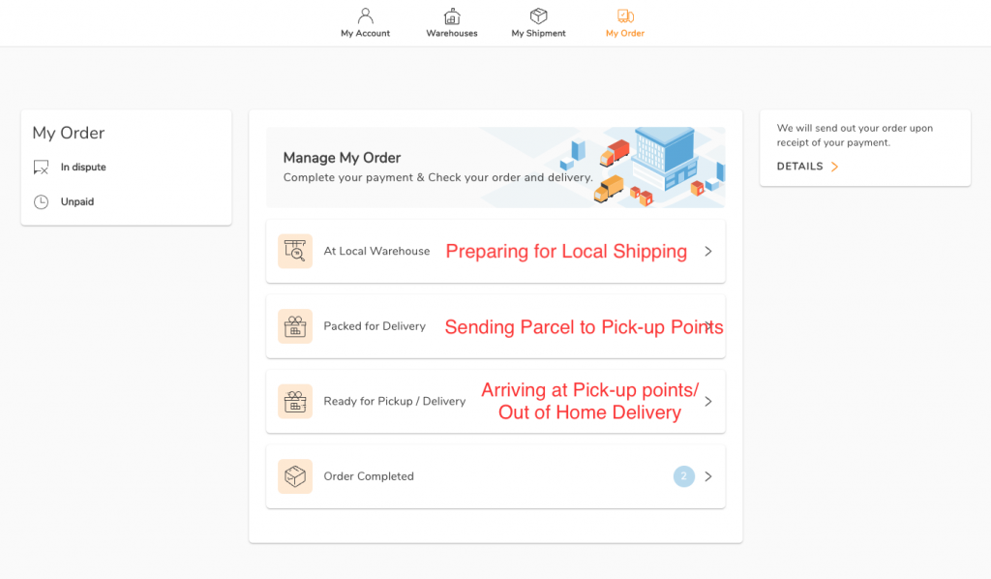This screenshot has width=991, height=579.
Task: Click the My Account person icon
Action: coord(365,16)
